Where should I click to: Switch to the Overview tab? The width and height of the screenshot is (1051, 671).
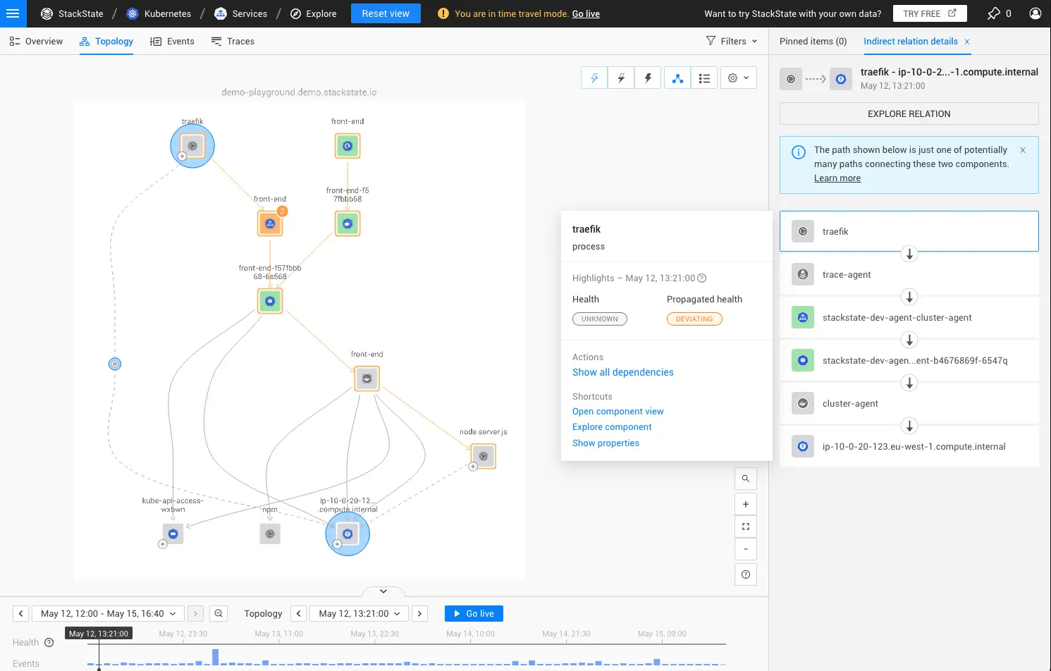36,41
